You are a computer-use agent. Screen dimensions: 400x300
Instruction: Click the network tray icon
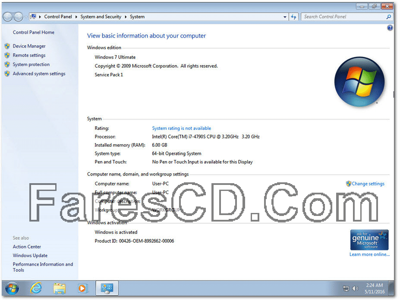point(346,288)
